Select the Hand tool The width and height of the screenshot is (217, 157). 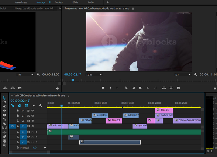(4, 141)
